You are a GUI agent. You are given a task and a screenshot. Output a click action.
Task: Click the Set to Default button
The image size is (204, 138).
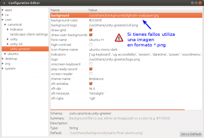click(x=191, y=134)
